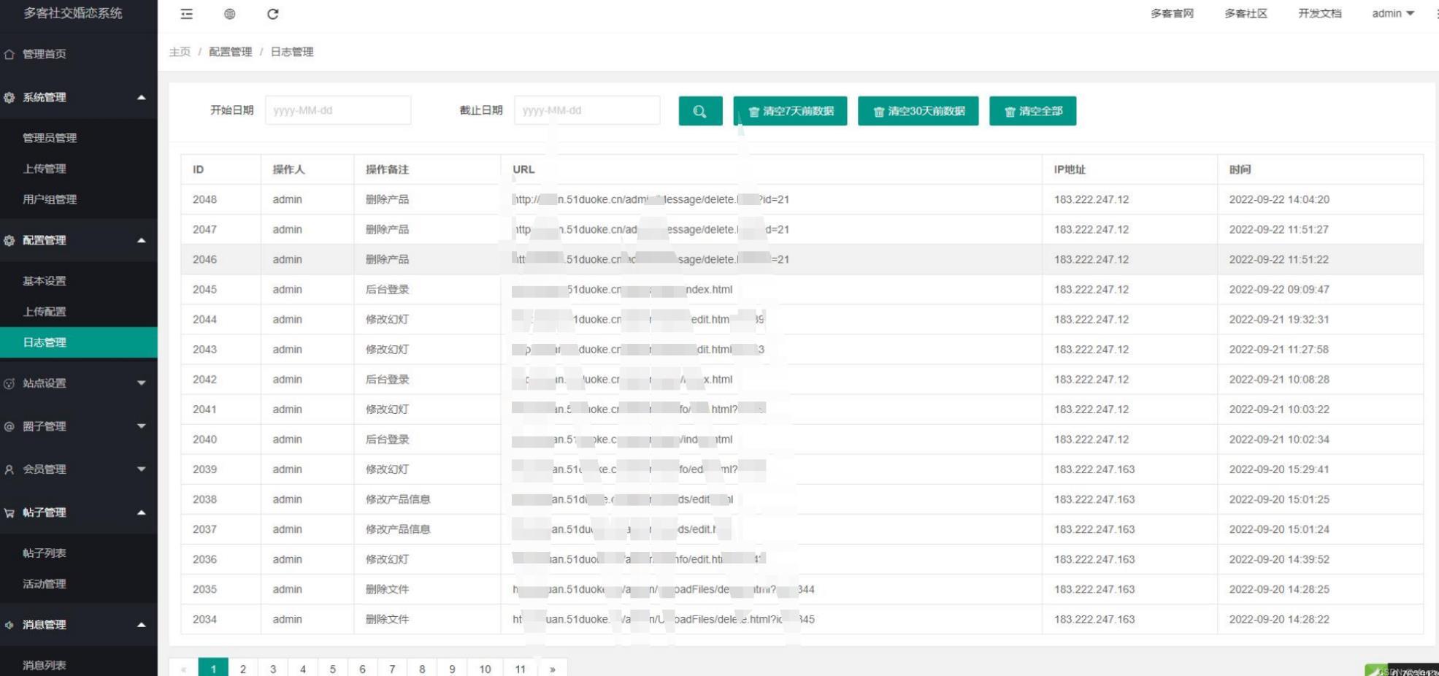Image resolution: width=1439 pixels, height=676 pixels.
Task: Click 修改产品信息 in row 2038
Action: 398,499
